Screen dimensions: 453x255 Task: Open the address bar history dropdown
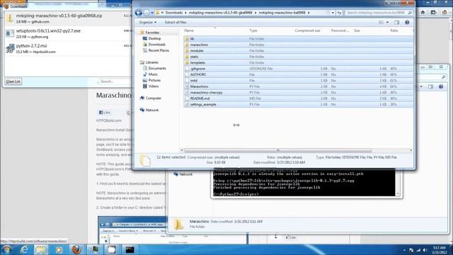(x=333, y=13)
